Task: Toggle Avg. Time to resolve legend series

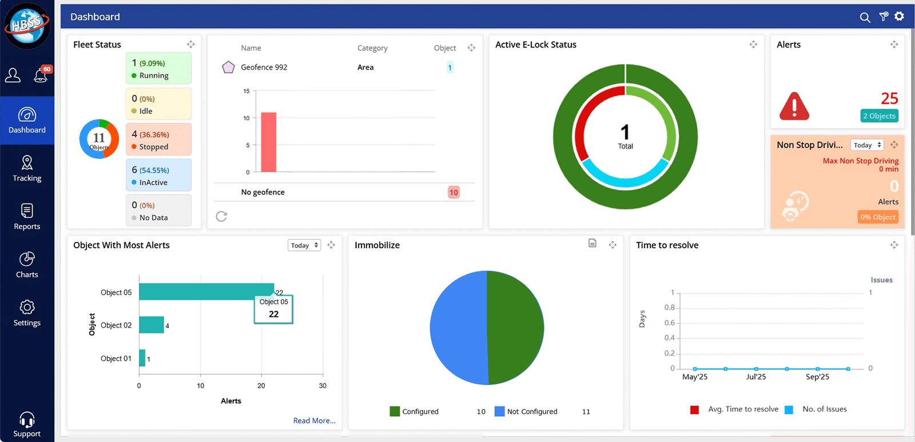Action: pos(735,409)
